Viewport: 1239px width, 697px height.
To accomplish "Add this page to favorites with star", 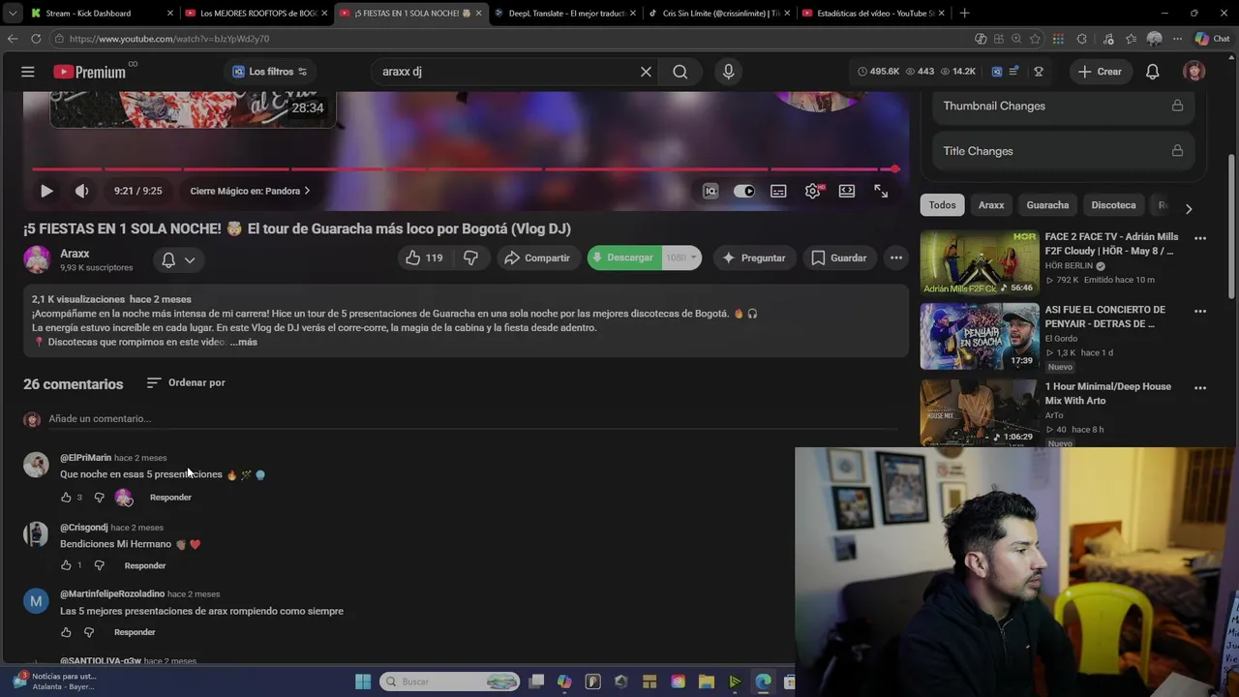I will (x=1035, y=39).
